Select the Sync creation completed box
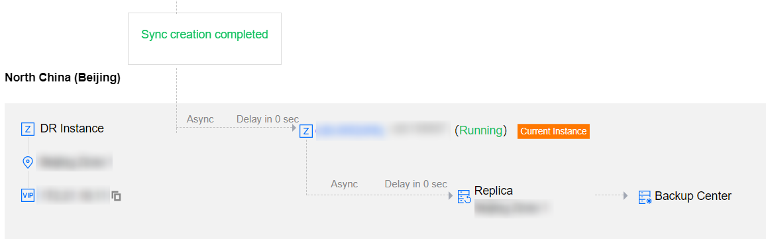The width and height of the screenshot is (766, 239). pos(205,38)
